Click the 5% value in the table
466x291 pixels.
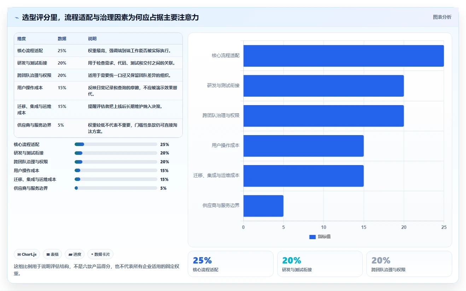[x=61, y=125]
